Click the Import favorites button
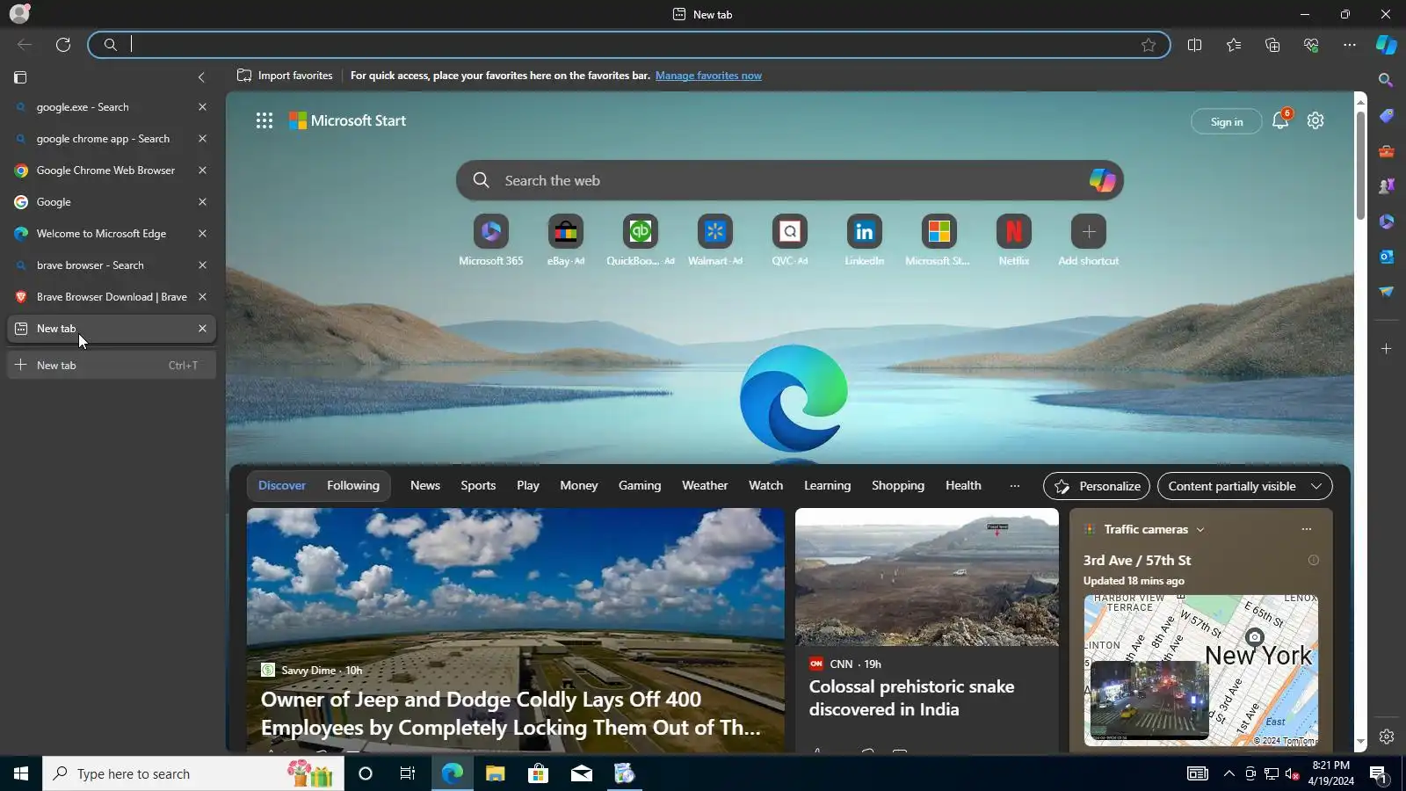Image resolution: width=1406 pixels, height=791 pixels. point(285,76)
